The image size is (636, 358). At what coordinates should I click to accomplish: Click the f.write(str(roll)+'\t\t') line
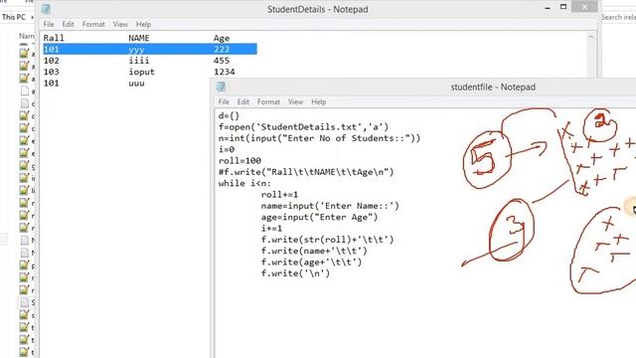point(327,240)
